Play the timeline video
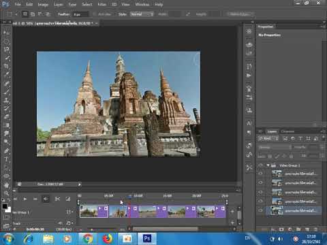 pyautogui.click(x=25, y=199)
